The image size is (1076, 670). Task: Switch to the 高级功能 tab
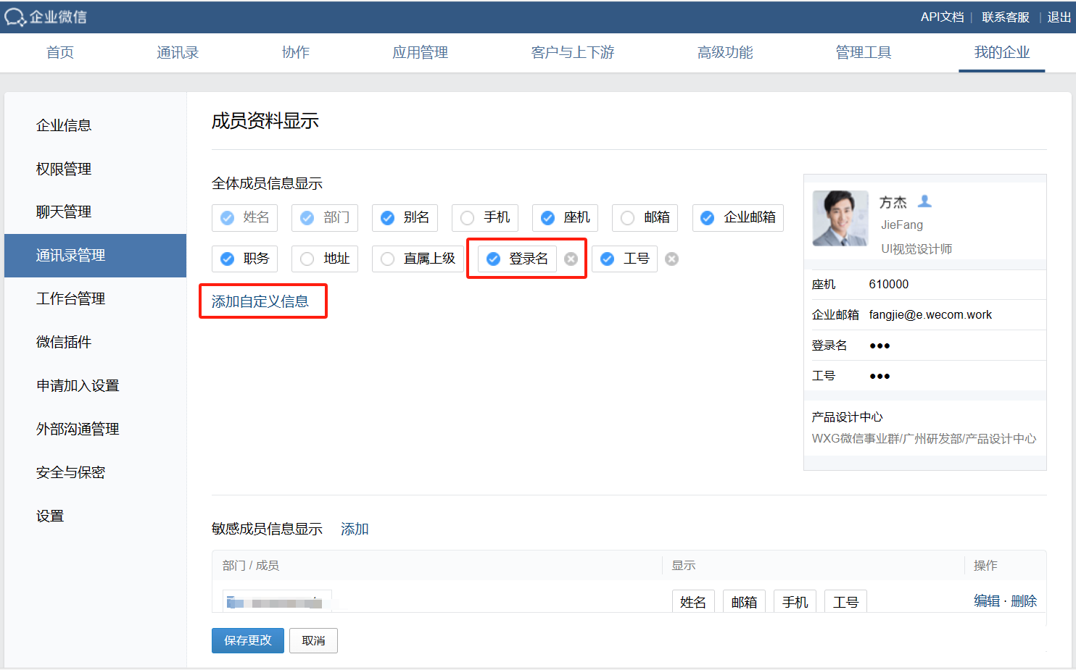[725, 52]
